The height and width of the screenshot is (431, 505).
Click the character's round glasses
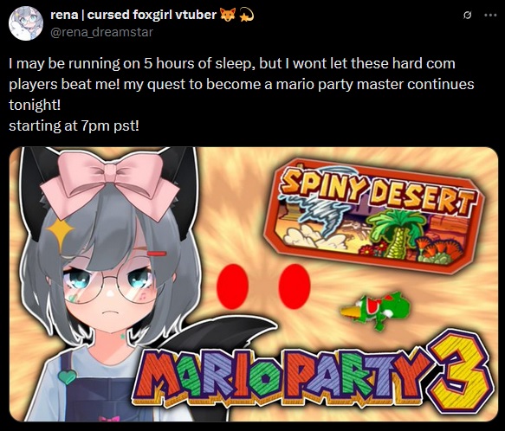pyautogui.click(x=111, y=283)
